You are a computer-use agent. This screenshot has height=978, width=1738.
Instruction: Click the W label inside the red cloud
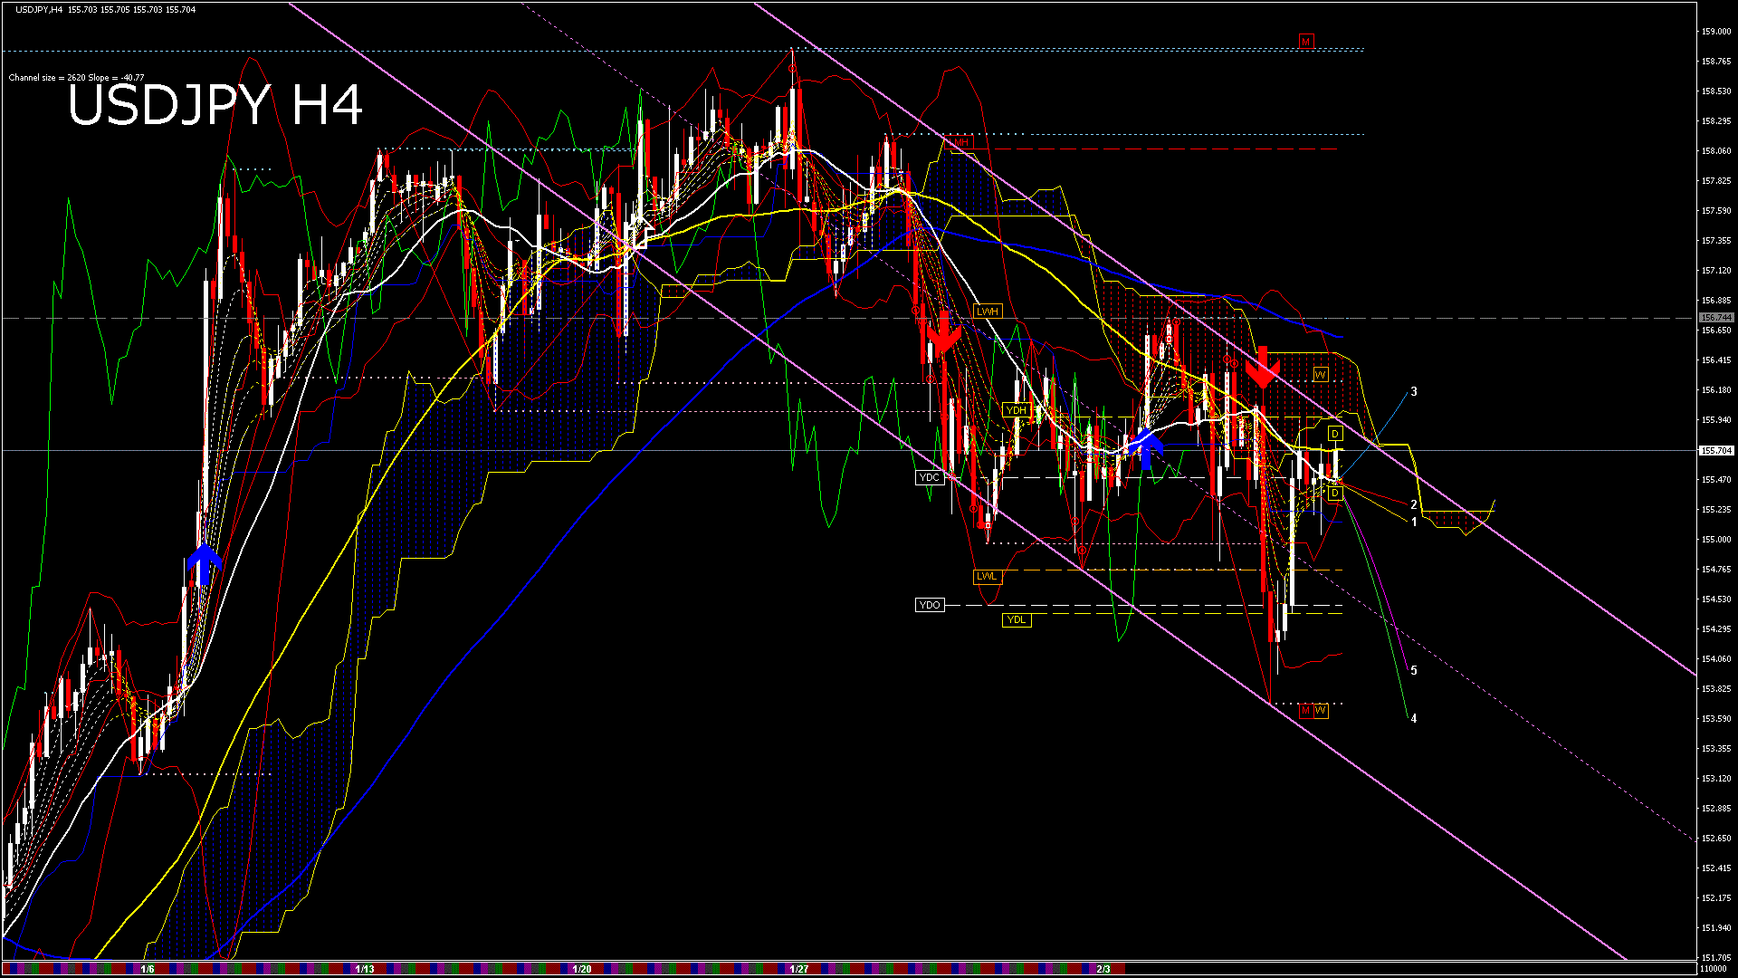tap(1321, 375)
